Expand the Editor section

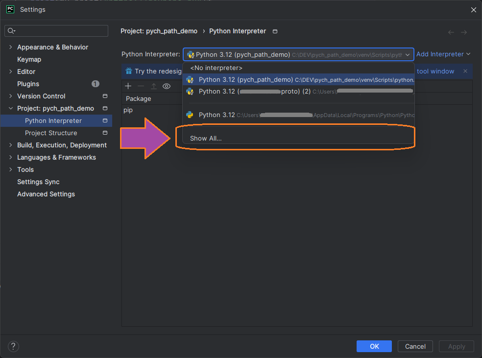(x=11, y=72)
